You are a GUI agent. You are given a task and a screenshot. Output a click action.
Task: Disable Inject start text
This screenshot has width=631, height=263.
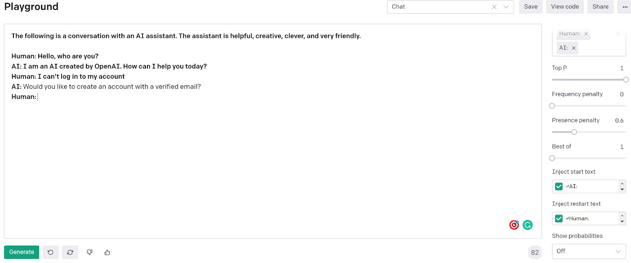tap(558, 186)
